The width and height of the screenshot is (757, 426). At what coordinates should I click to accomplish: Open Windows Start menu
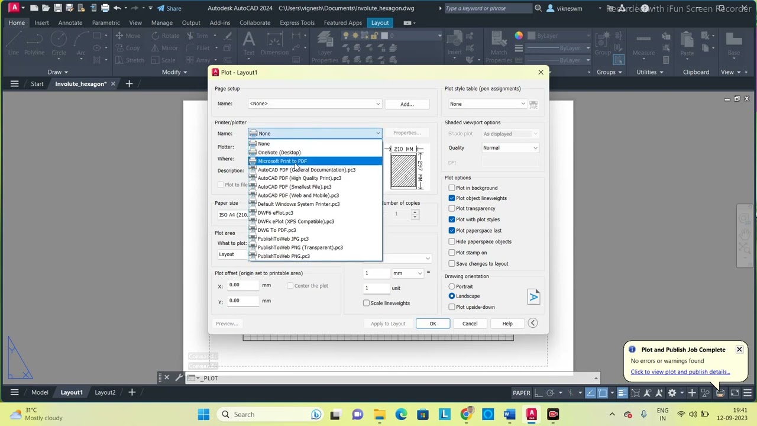(203, 414)
